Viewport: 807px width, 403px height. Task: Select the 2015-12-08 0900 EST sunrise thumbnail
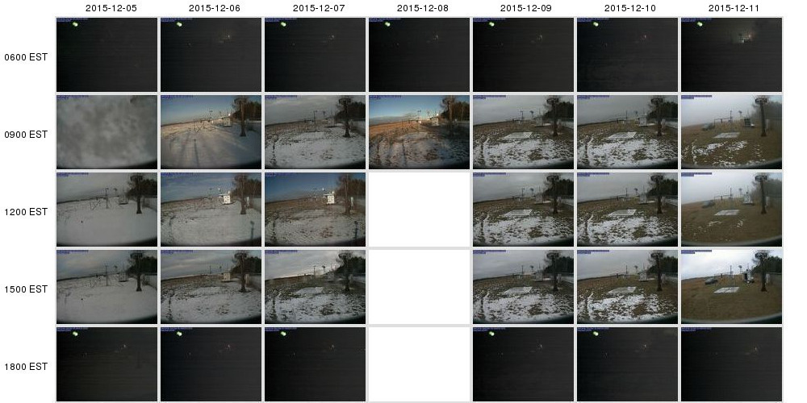pyautogui.click(x=419, y=132)
